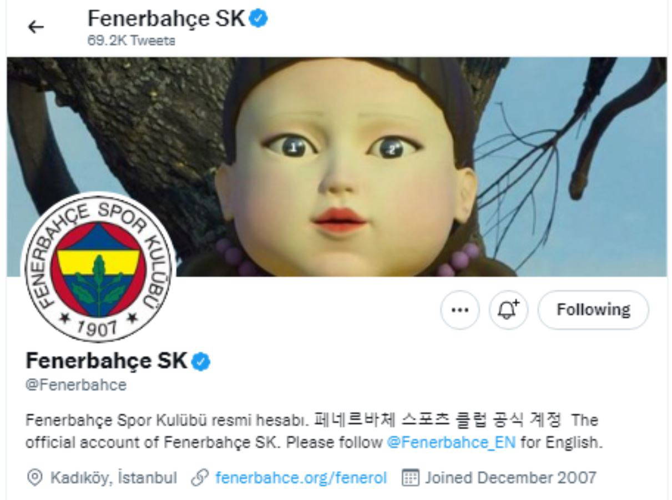Visit the fenerbahce.org/fenerol website link
672x500 pixels.
click(x=301, y=477)
